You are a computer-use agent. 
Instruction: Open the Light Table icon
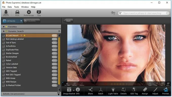click(113, 90)
